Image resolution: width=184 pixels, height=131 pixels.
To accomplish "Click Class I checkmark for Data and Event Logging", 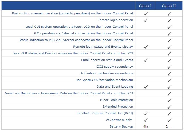I will click(146, 87).
